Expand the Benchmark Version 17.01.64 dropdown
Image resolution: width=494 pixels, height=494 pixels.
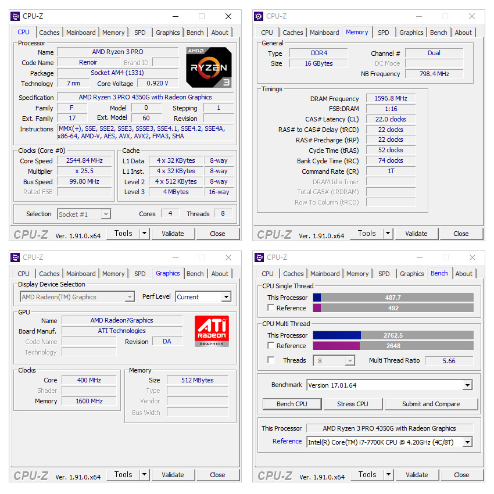click(x=467, y=385)
